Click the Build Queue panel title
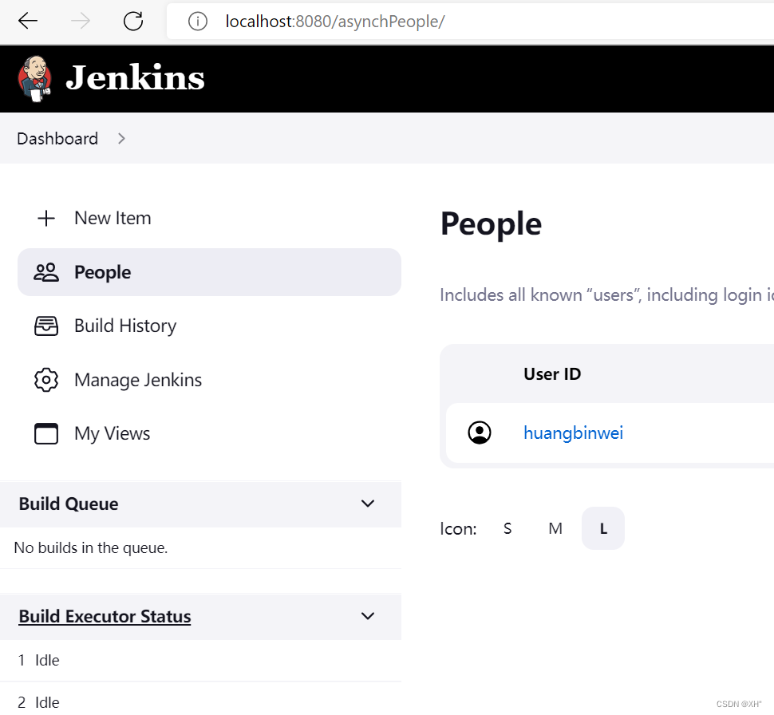This screenshot has width=774, height=715. pyautogui.click(x=69, y=504)
